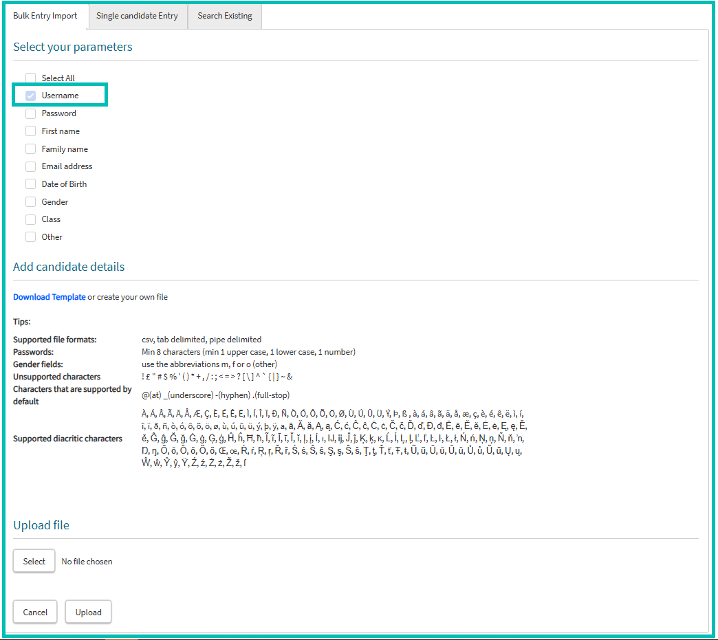Viewport: 718px width, 640px height.
Task: Uncheck the Username checkbox
Action: pyautogui.click(x=31, y=96)
